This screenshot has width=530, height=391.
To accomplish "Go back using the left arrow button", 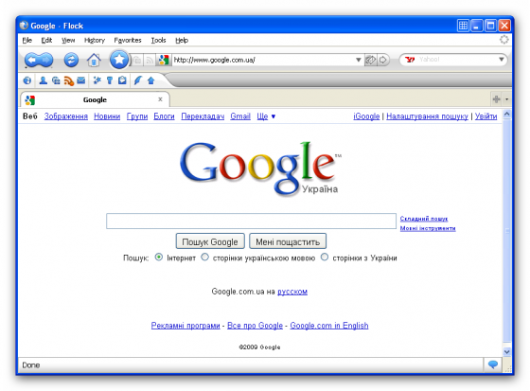I will pyautogui.click(x=32, y=61).
